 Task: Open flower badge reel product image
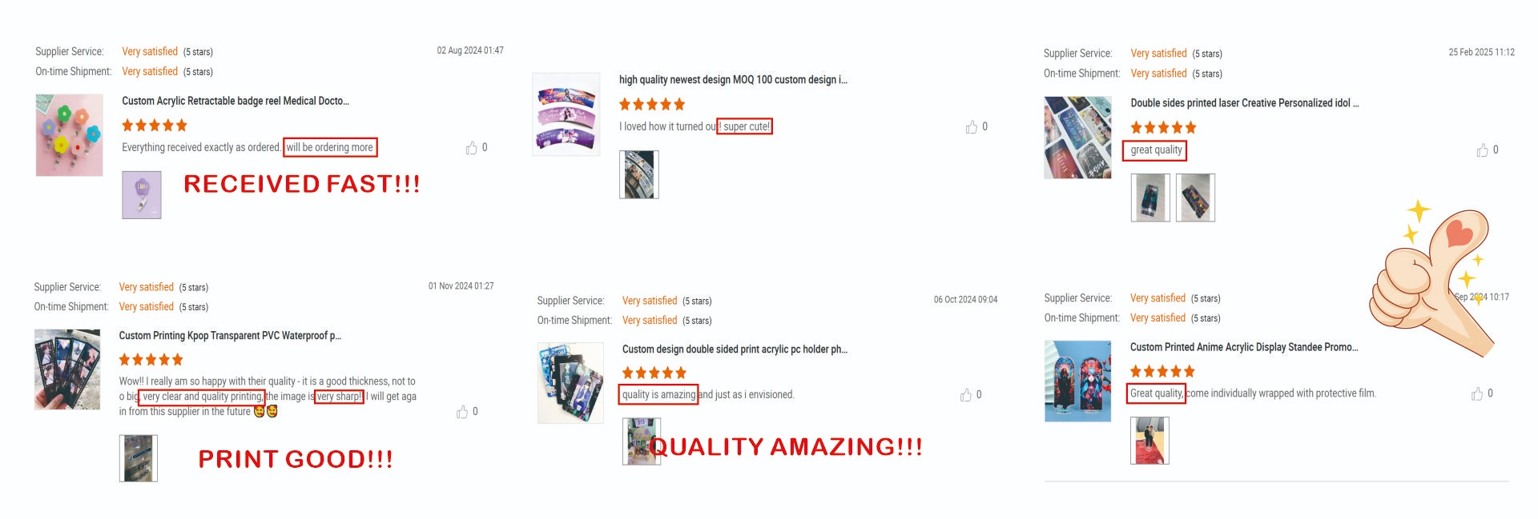70,135
